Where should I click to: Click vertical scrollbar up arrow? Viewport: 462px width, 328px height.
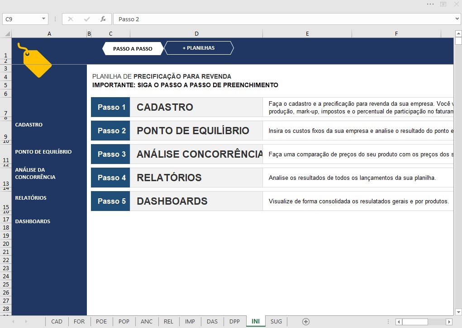(458, 33)
